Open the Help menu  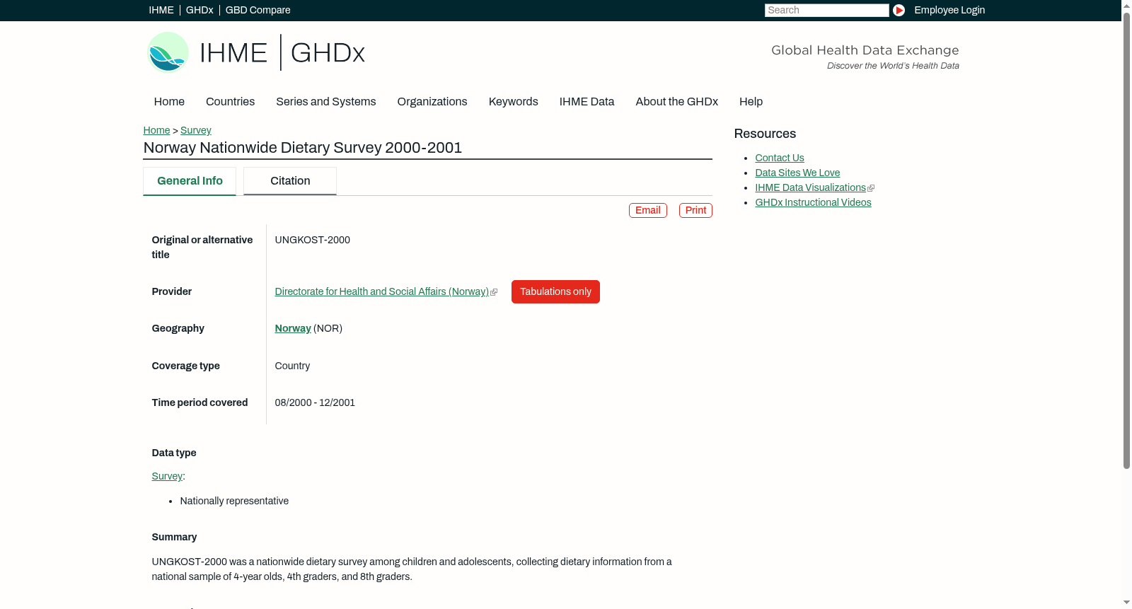751,102
